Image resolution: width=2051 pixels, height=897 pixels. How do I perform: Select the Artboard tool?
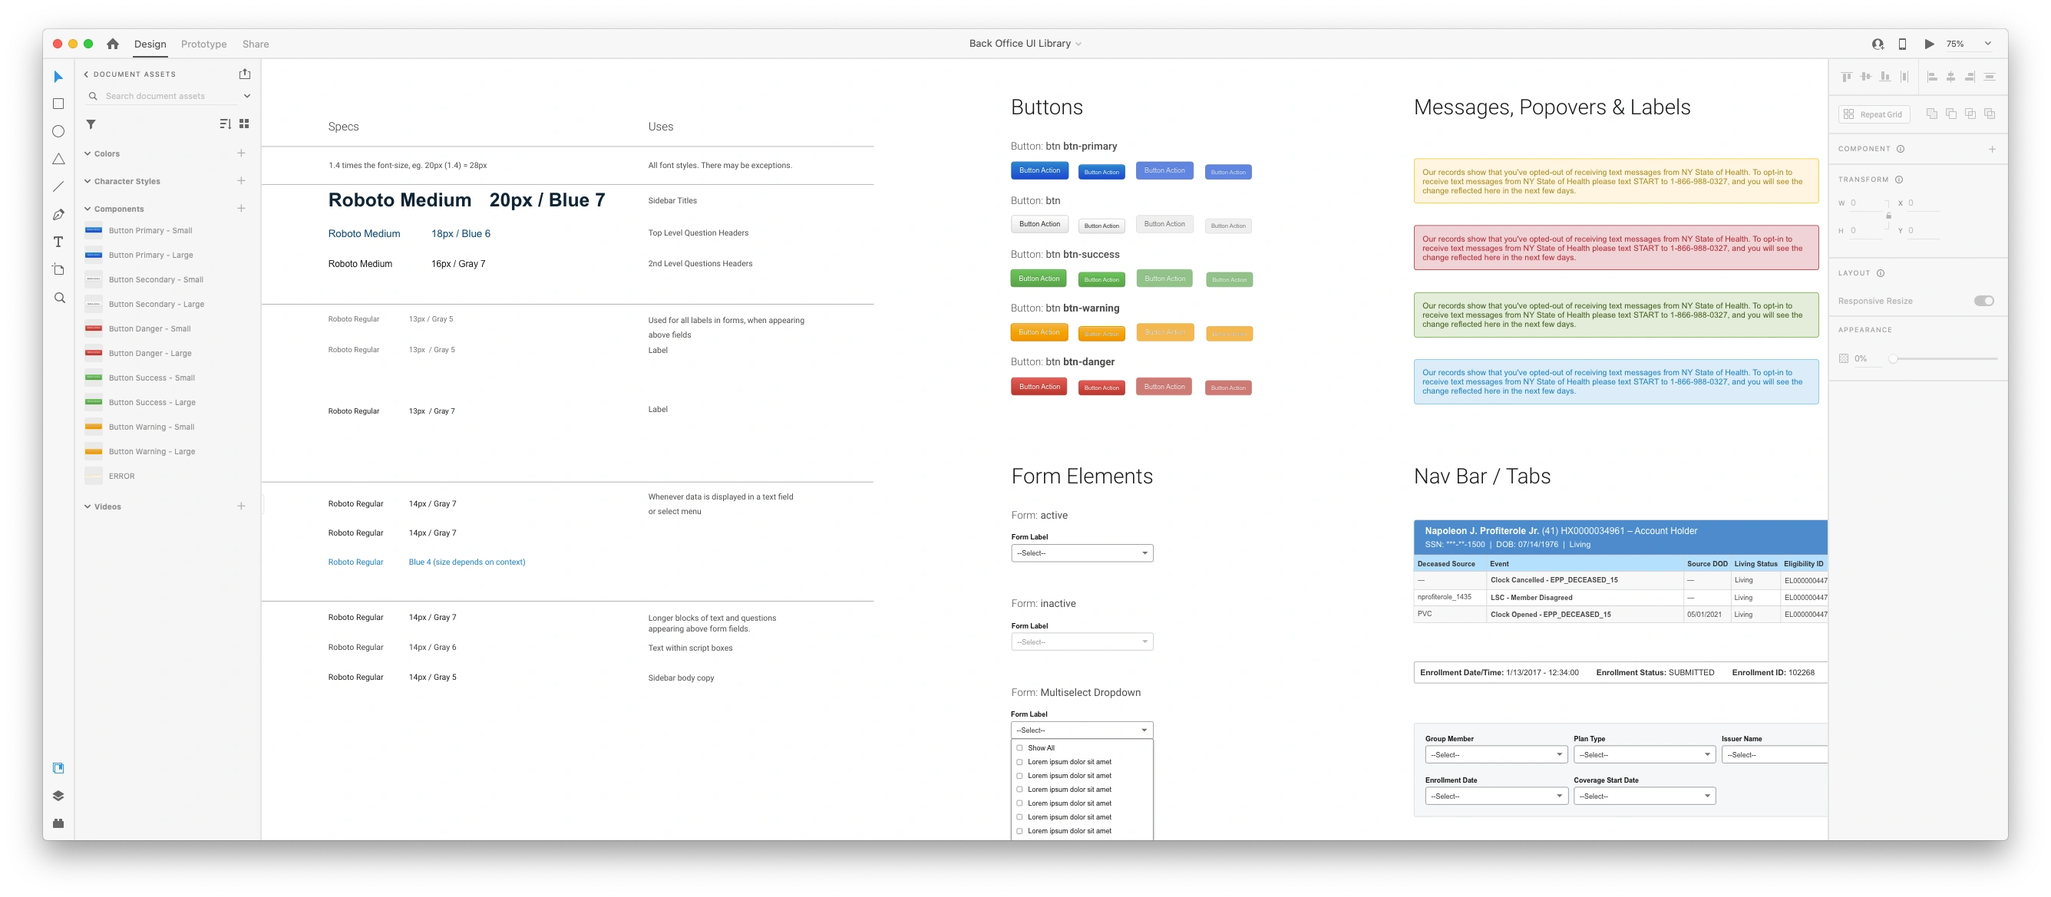coord(58,269)
